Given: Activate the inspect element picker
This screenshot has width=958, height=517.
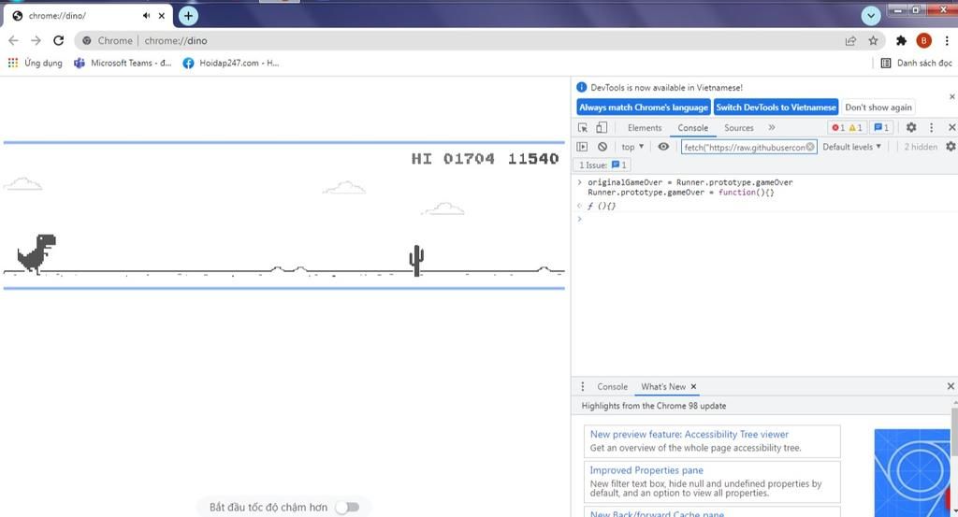Looking at the screenshot, I should tap(583, 127).
